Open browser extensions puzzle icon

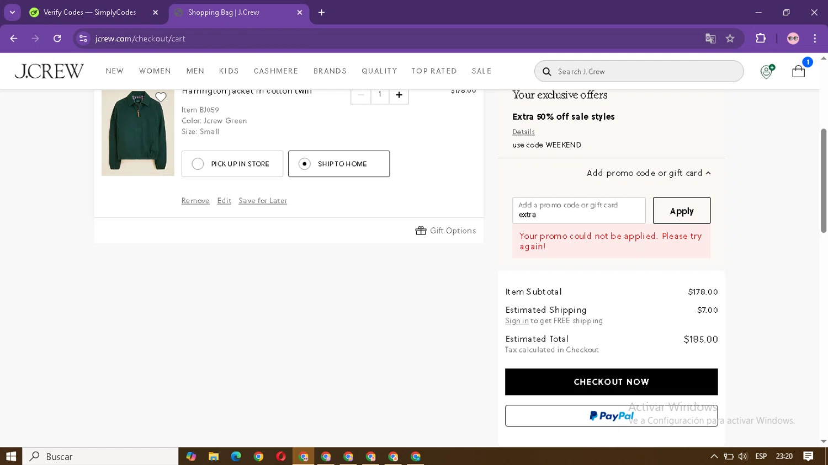click(x=761, y=39)
